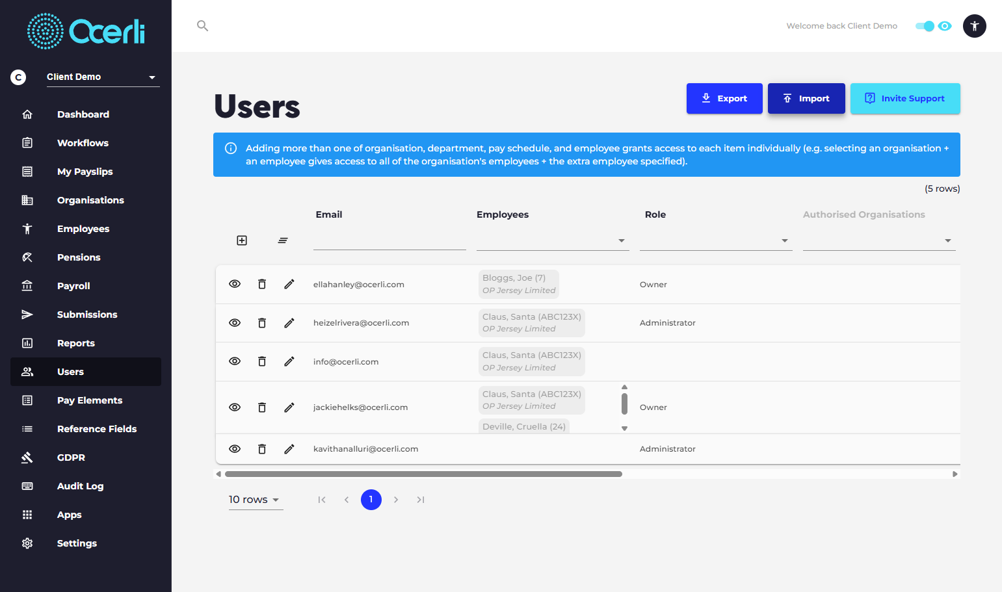
Task: View user heizelrivera@ocerli.com via eye icon
Action: 235,323
